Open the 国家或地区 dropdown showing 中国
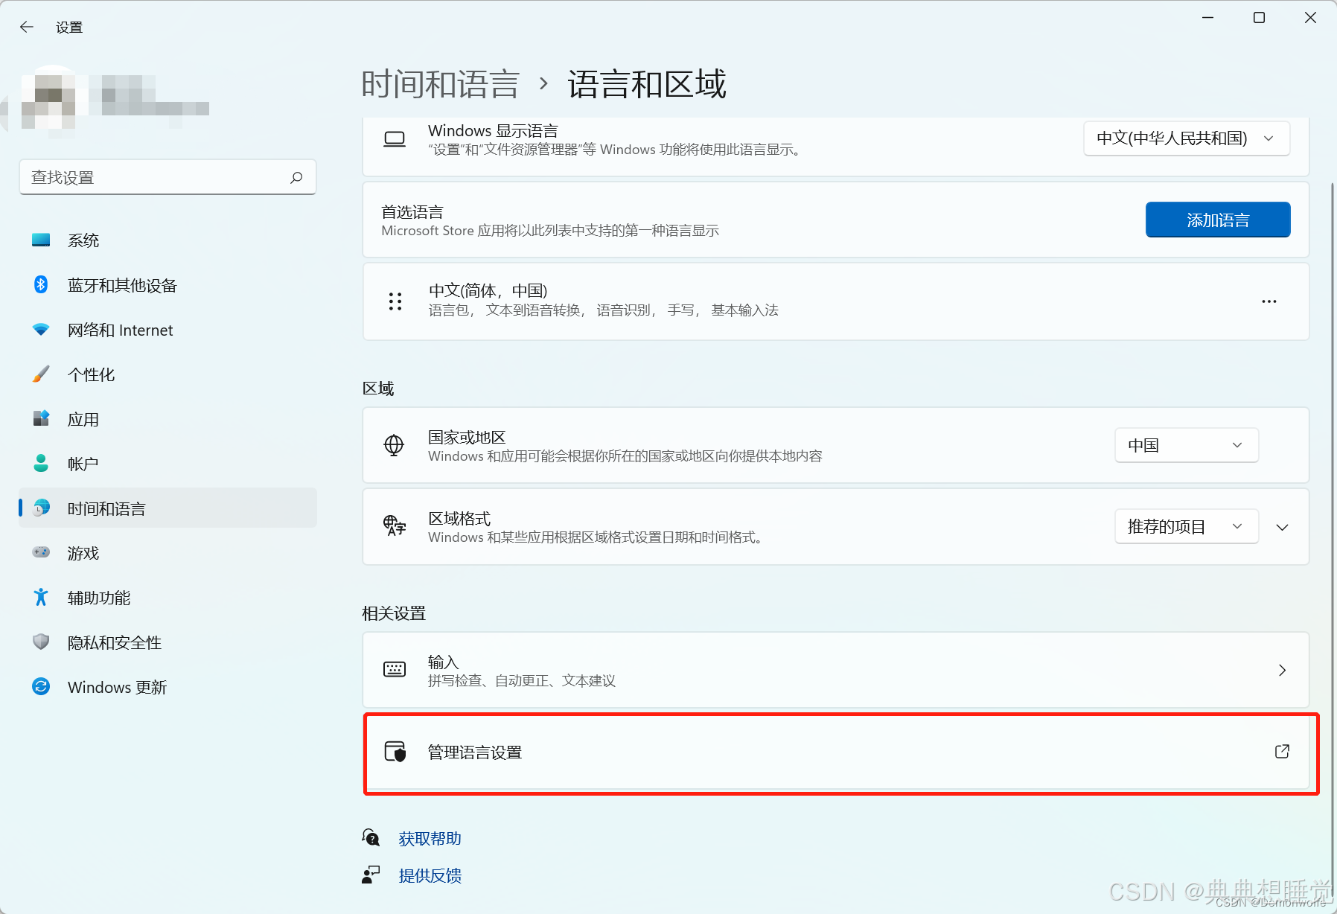1337x914 pixels. (1187, 445)
